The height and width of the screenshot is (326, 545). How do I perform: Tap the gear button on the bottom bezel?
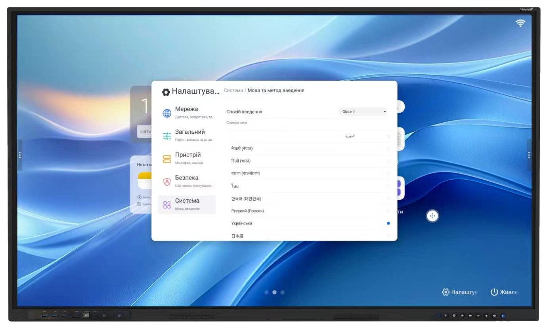tap(454, 316)
